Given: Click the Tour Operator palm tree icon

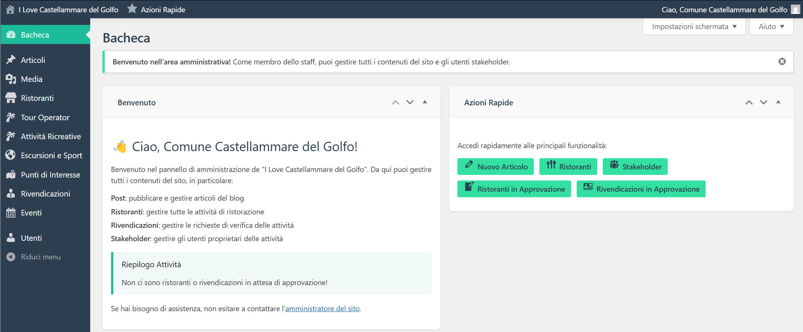Looking at the screenshot, I should pyautogui.click(x=11, y=117).
